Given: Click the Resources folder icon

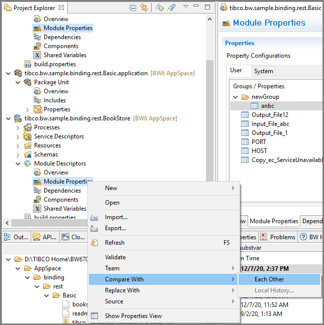Looking at the screenshot, I should pyautogui.click(x=28, y=145).
